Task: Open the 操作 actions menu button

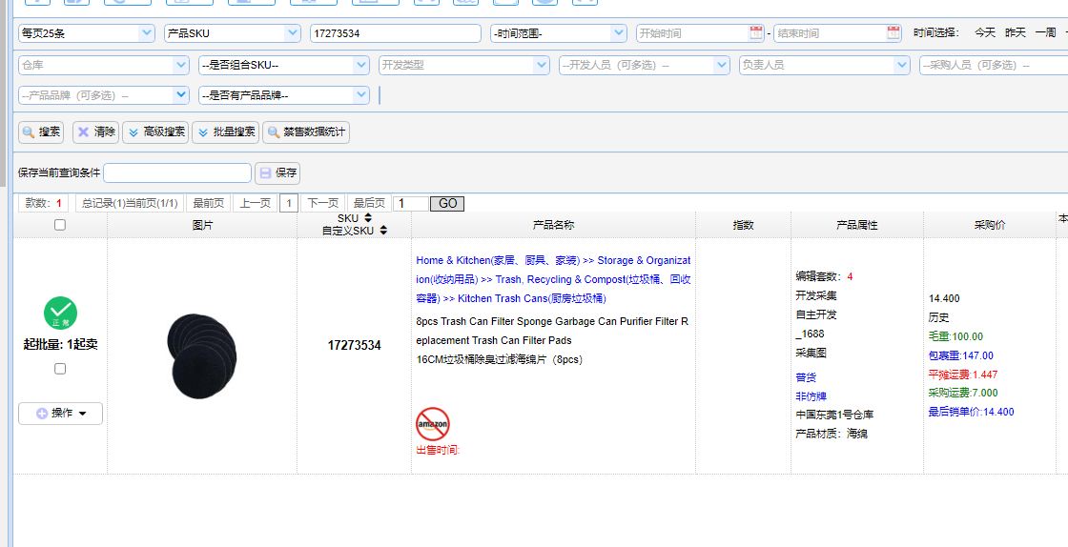Action: (61, 413)
